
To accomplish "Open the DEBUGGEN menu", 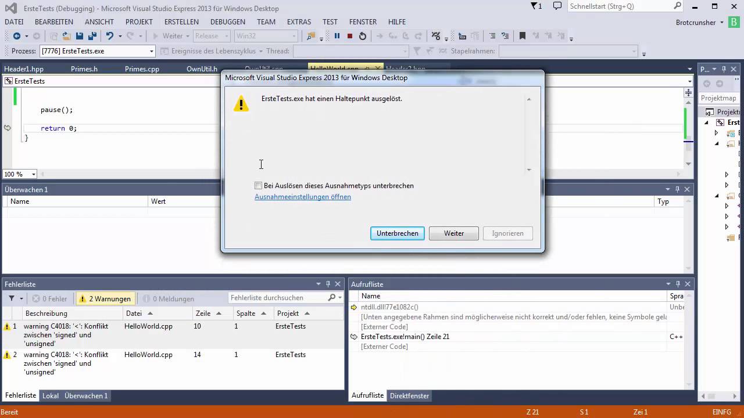I will 228,21.
